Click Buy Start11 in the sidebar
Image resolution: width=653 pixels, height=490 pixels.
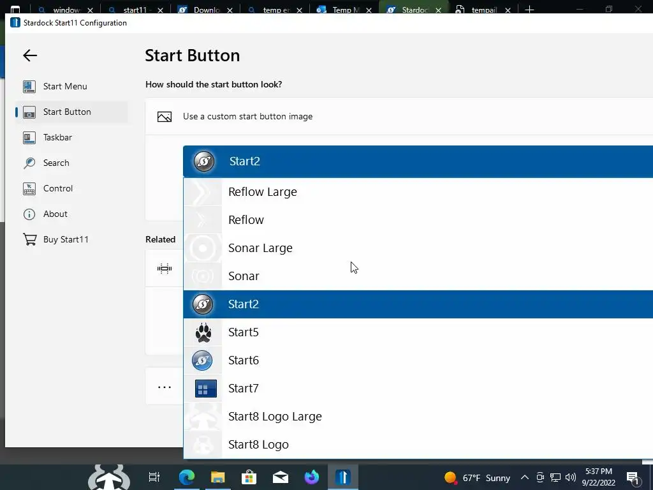click(71, 240)
